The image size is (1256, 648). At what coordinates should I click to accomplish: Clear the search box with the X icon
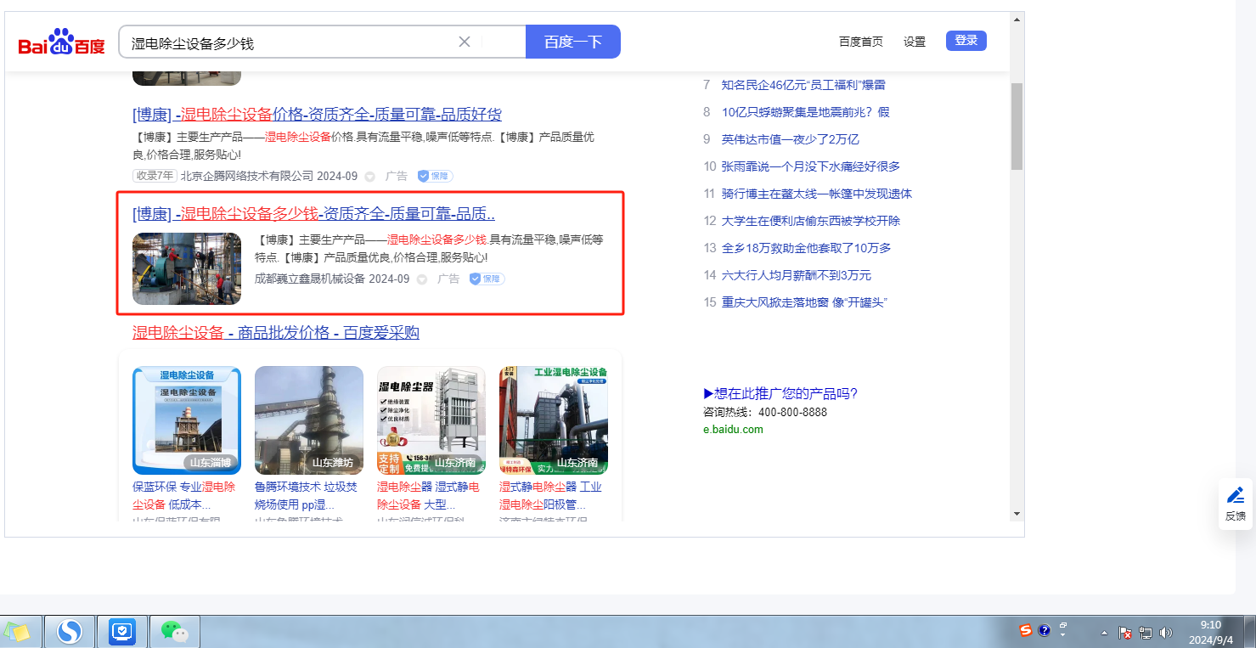(x=465, y=42)
